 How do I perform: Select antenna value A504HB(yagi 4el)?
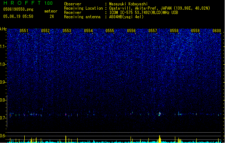(x=126, y=17)
